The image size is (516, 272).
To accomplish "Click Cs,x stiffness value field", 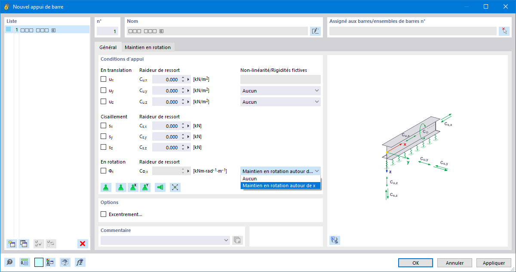I will 166,126.
